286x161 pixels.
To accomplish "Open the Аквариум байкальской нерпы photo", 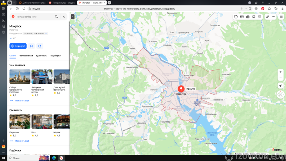I will coord(42,76).
